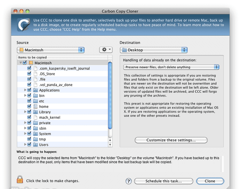This screenshot has width=245, height=189.
Task: Select the home row name text
Action: pyautogui.click(x=44, y=107)
